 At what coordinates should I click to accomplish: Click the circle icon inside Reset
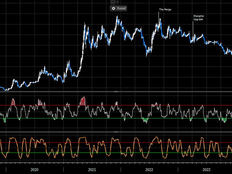(113, 8)
